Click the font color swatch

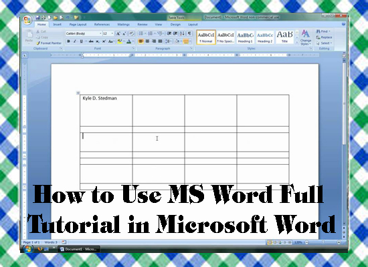(x=129, y=41)
